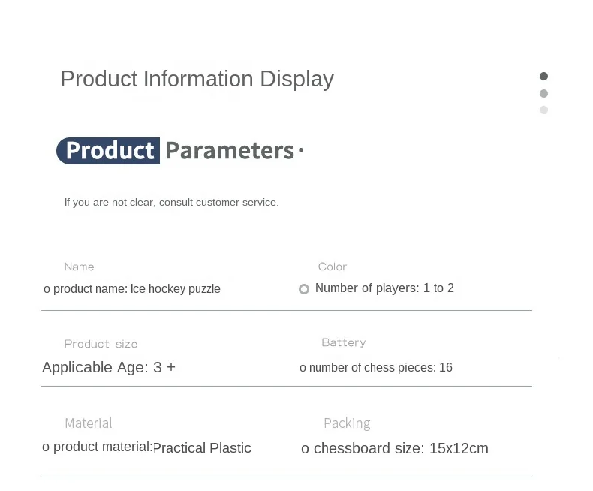Click the Battery field label
Image resolution: width=593 pixels, height=491 pixels.
(x=344, y=342)
